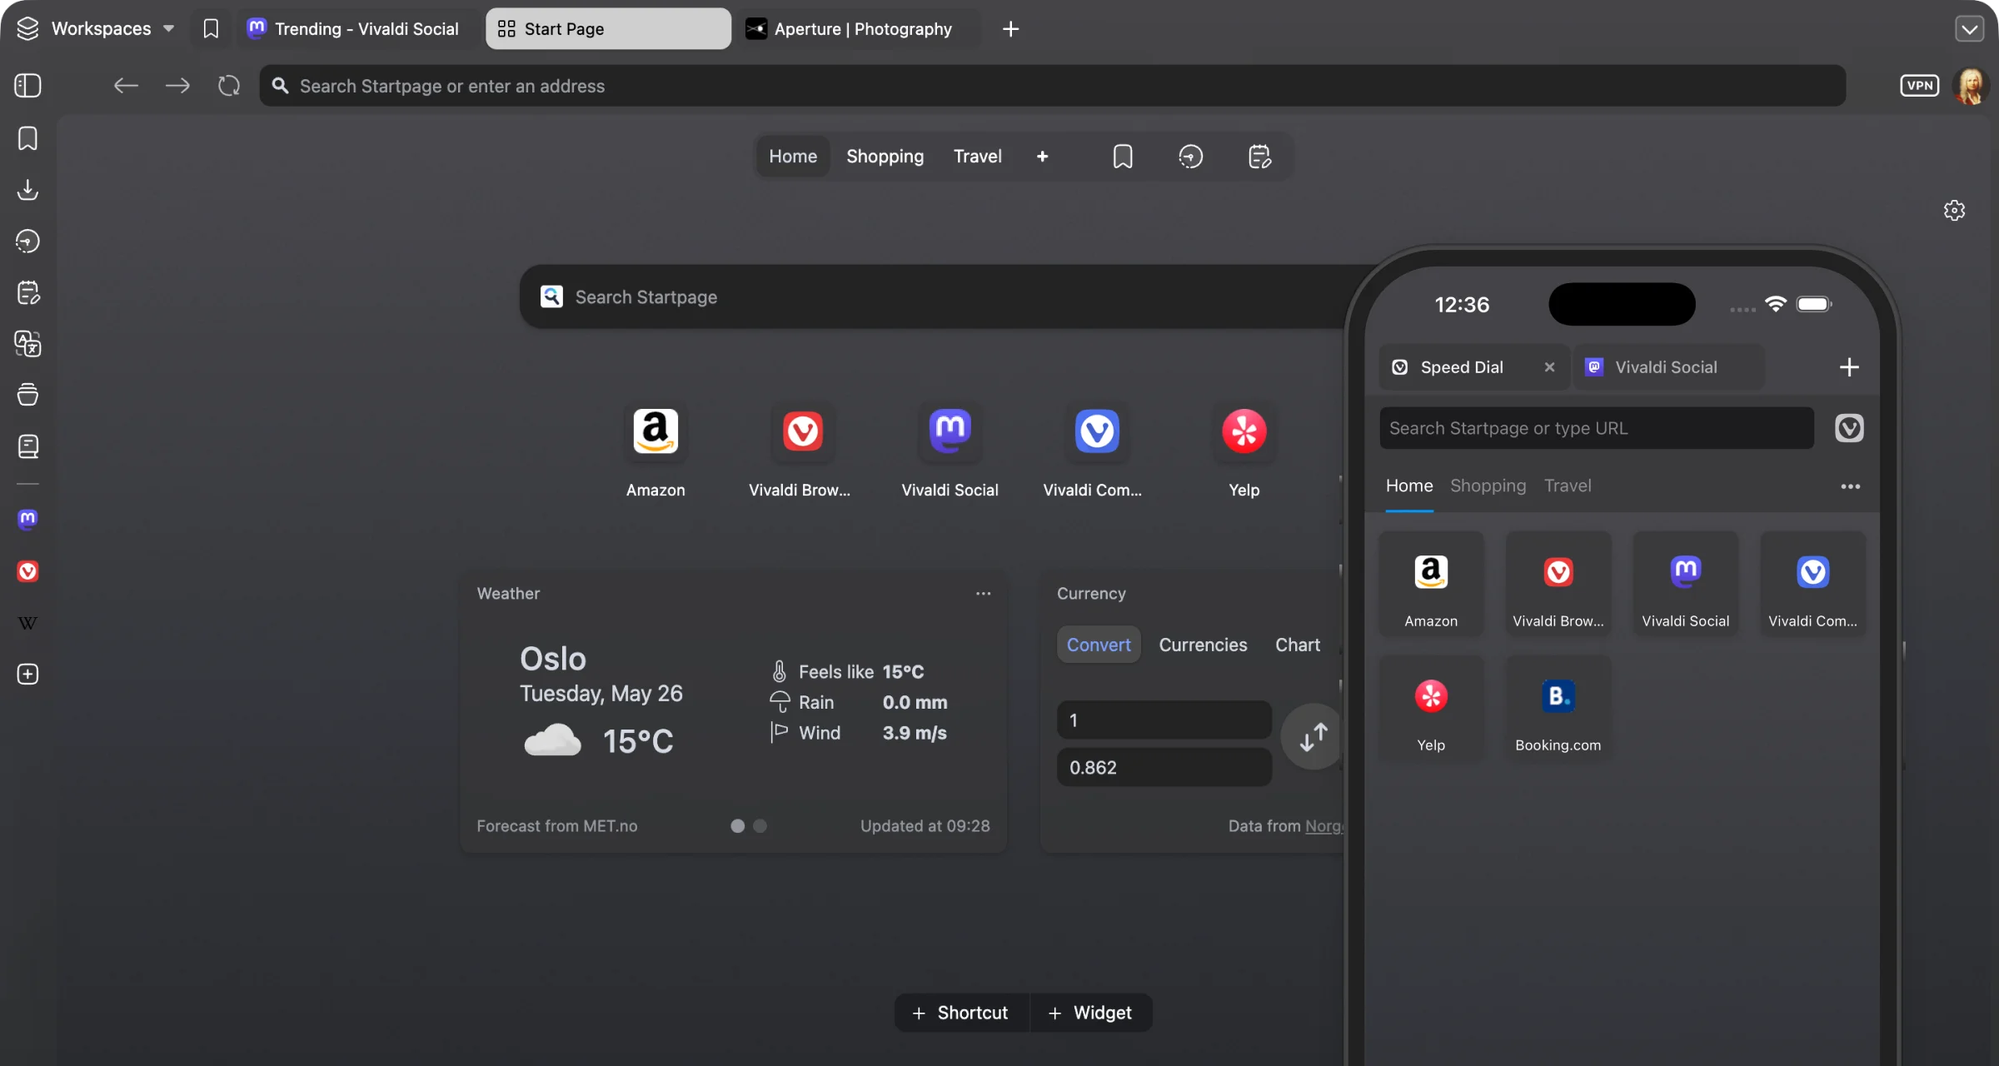The height and width of the screenshot is (1066, 1999).
Task: Go forward to next page
Action: tap(177, 85)
